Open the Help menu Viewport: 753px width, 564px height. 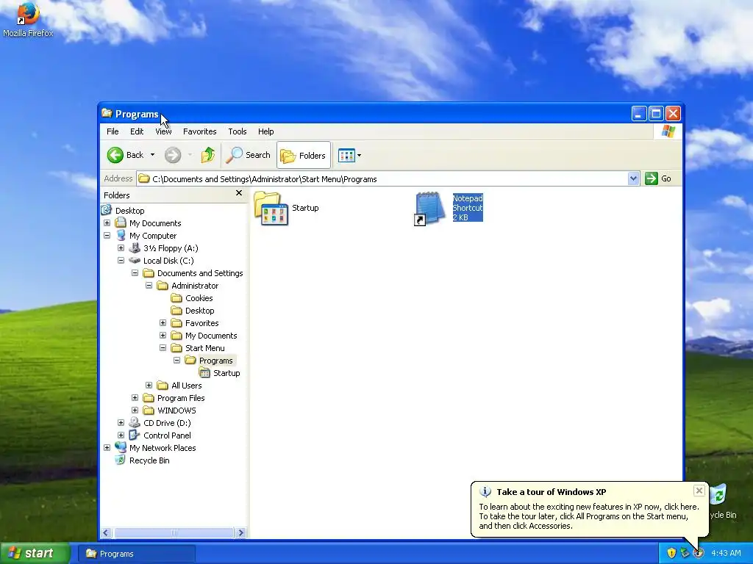pos(266,131)
